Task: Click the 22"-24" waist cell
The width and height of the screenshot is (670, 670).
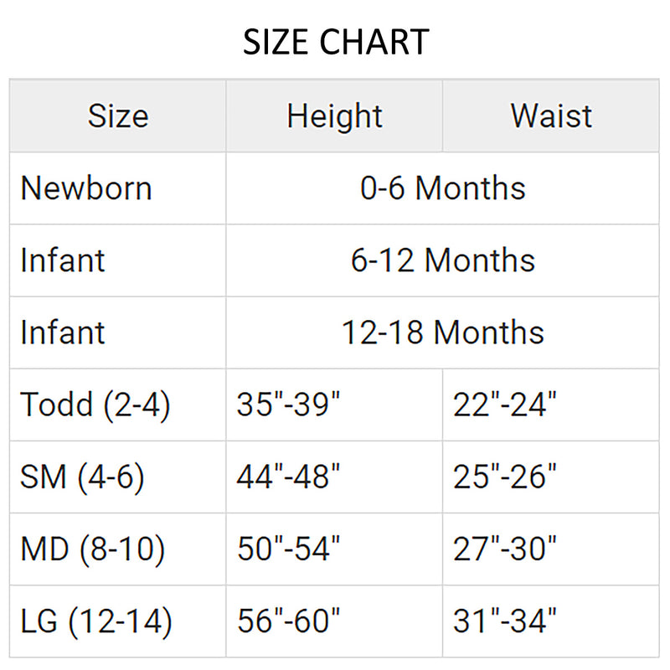Action: tap(505, 405)
